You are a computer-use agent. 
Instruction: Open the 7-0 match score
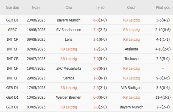tap(97, 59)
